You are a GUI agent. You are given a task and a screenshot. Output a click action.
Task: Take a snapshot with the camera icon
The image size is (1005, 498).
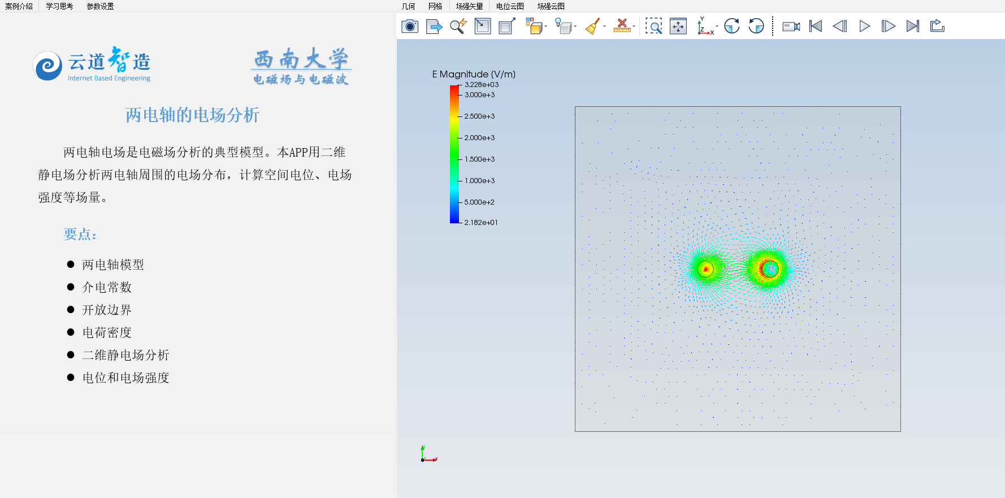point(410,26)
